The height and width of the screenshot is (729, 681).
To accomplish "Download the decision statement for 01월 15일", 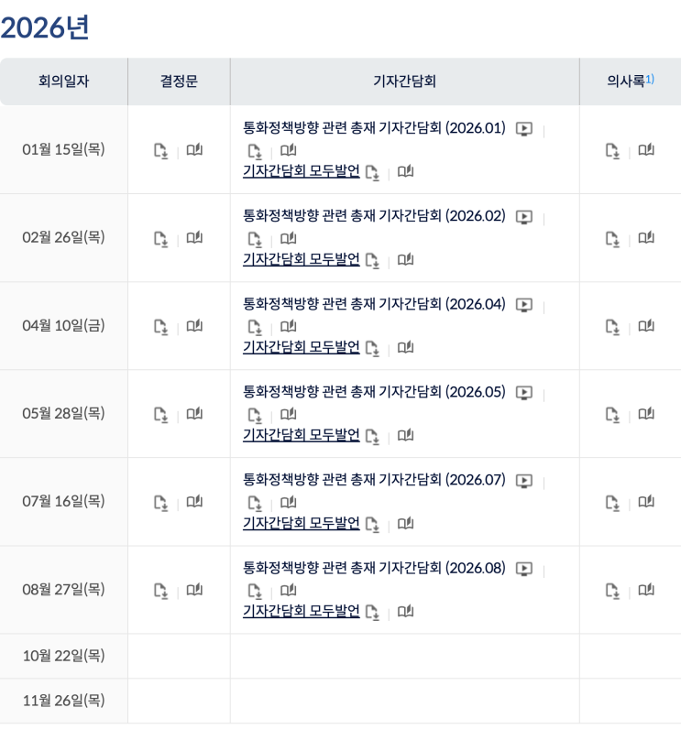I will tap(161, 150).
